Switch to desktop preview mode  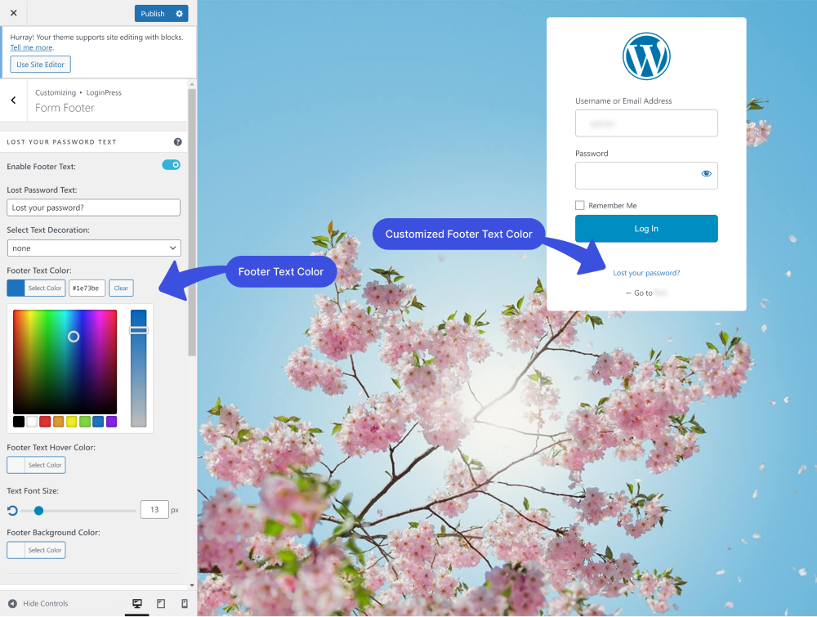[137, 603]
